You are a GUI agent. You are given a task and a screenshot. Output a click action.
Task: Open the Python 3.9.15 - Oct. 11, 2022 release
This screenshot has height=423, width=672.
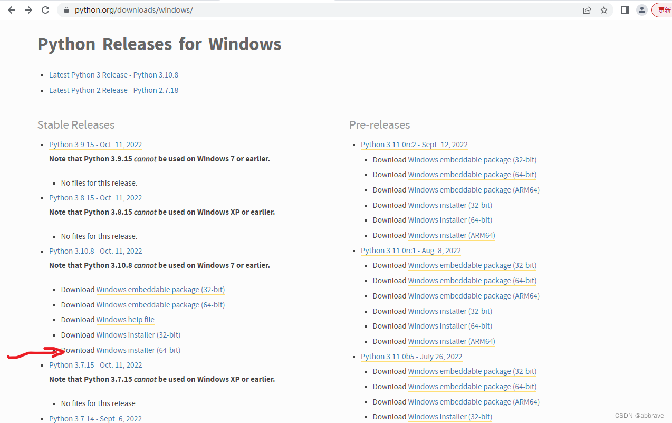pos(95,145)
